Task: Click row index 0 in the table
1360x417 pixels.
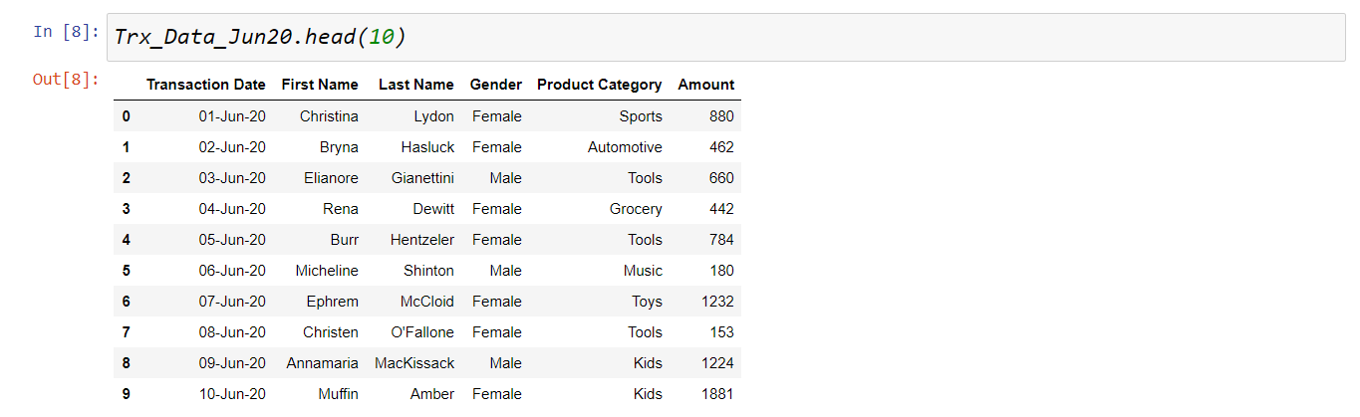Action: (127, 116)
